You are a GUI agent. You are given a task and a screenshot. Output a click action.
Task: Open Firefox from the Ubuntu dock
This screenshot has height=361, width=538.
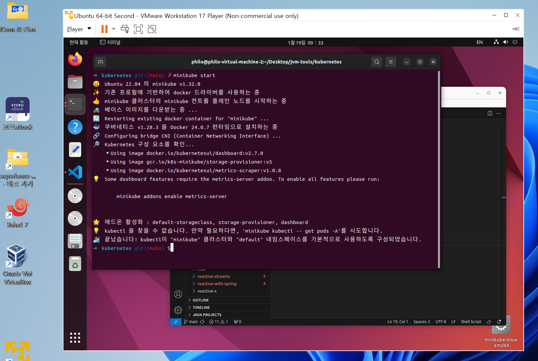pos(75,59)
